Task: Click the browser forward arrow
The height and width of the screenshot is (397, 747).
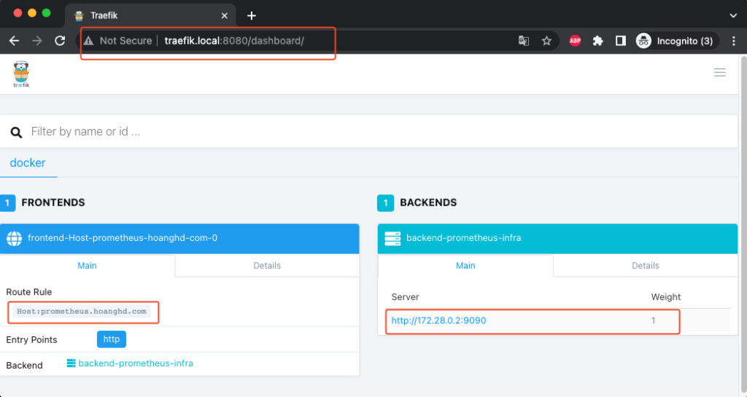Action: click(37, 41)
